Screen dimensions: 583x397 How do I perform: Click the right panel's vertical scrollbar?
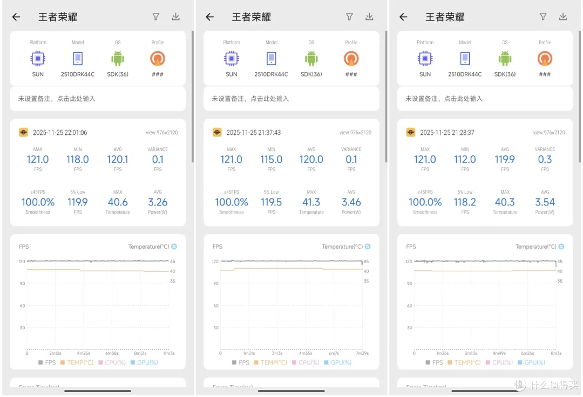[580, 97]
